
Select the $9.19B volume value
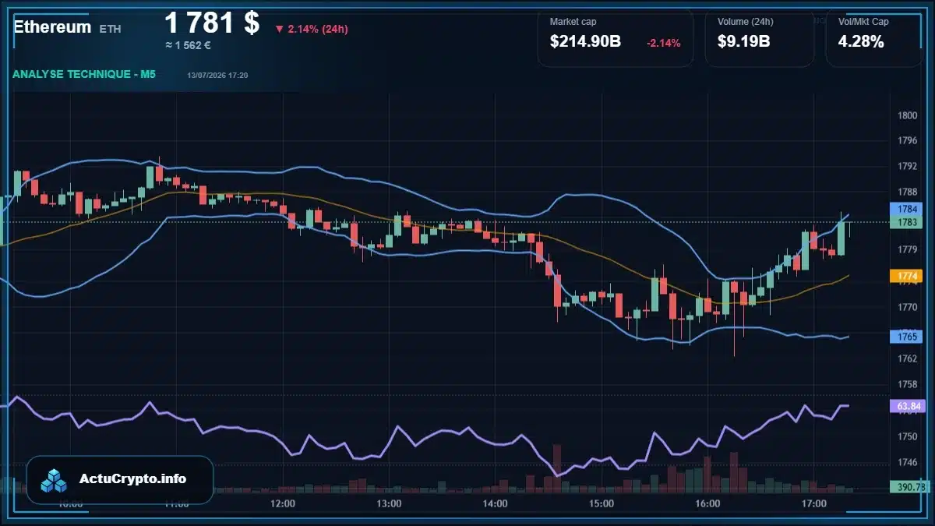(x=744, y=42)
